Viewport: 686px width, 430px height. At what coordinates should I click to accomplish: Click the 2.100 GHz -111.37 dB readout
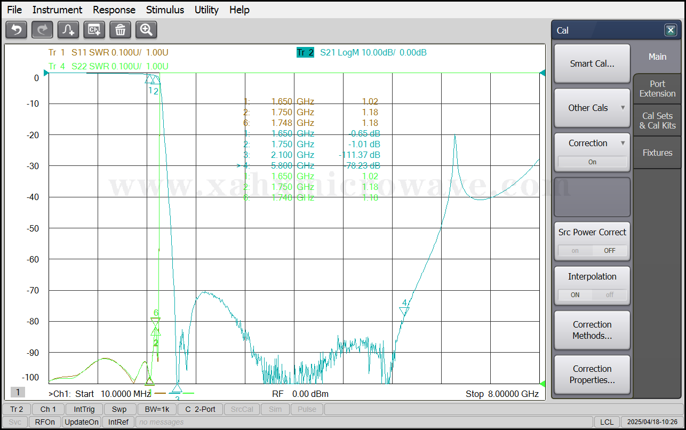(x=312, y=155)
